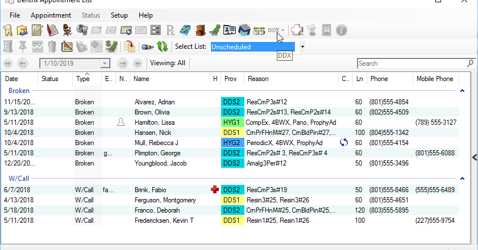Click the blue cube toolbar icon
The image size is (478, 250).
coord(244,30)
